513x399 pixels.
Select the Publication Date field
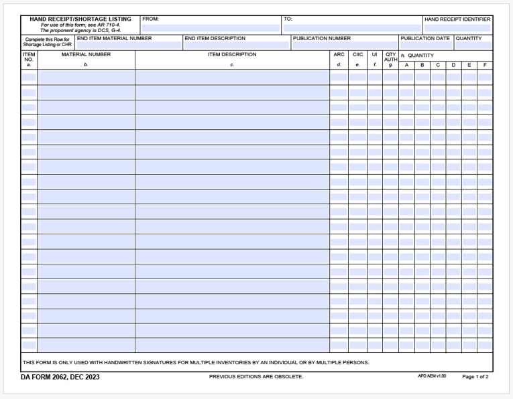pyautogui.click(x=426, y=46)
